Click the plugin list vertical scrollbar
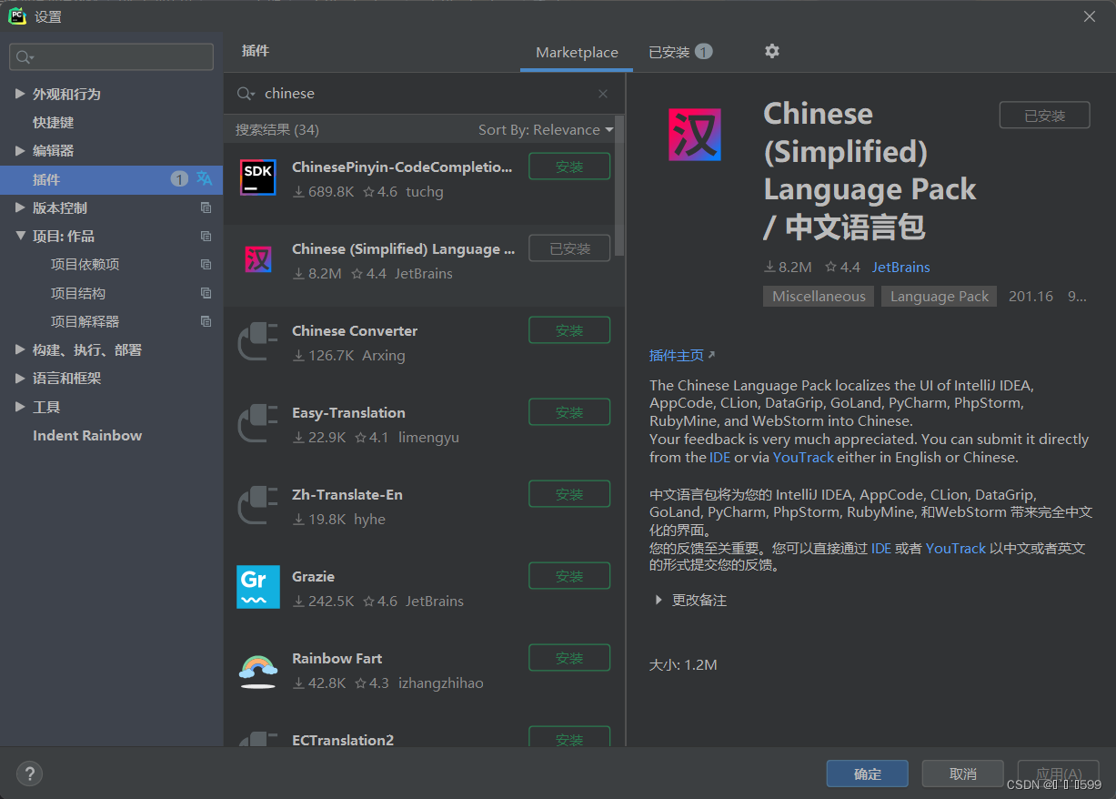 tap(619, 187)
